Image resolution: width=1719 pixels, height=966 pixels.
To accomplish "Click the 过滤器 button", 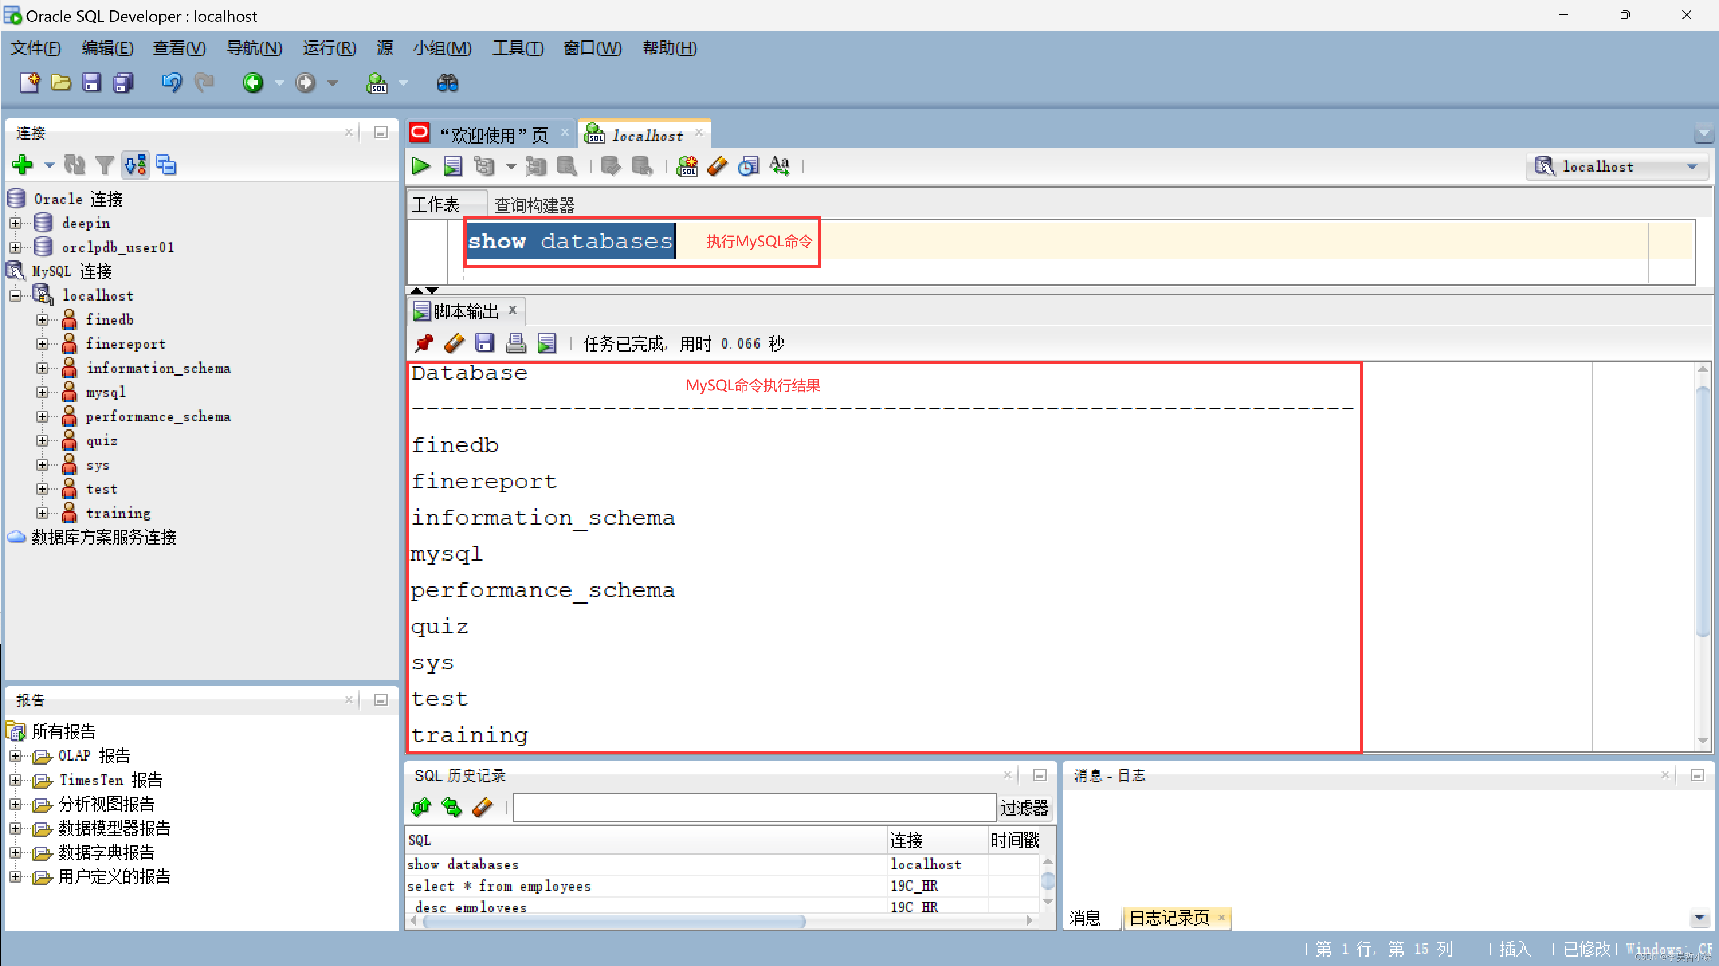I will pyautogui.click(x=1023, y=808).
